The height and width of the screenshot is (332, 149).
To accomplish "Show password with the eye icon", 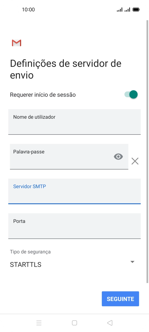I will pos(118,157).
